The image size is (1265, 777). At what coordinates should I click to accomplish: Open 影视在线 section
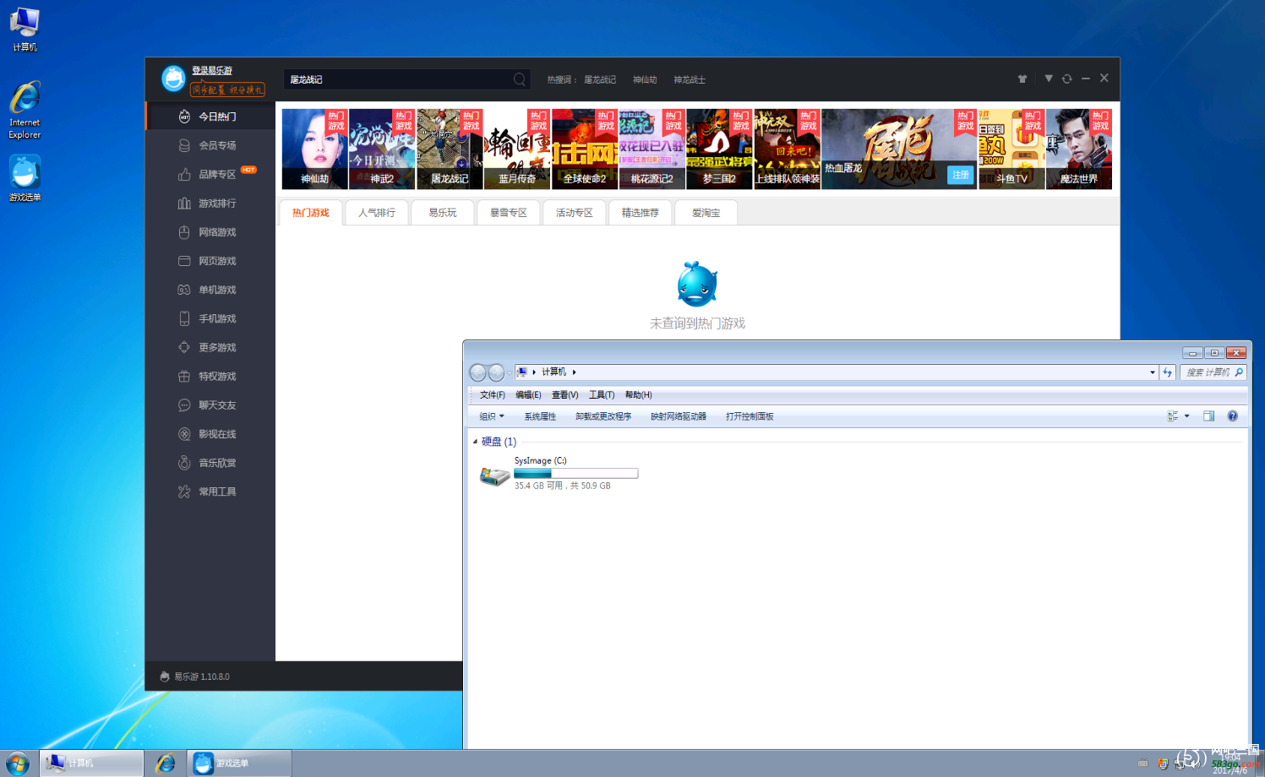(x=210, y=433)
